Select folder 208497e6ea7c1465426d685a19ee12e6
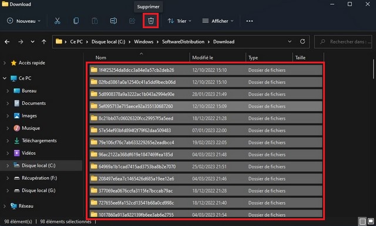The height and width of the screenshot is (226, 376). pyautogui.click(x=206, y=179)
